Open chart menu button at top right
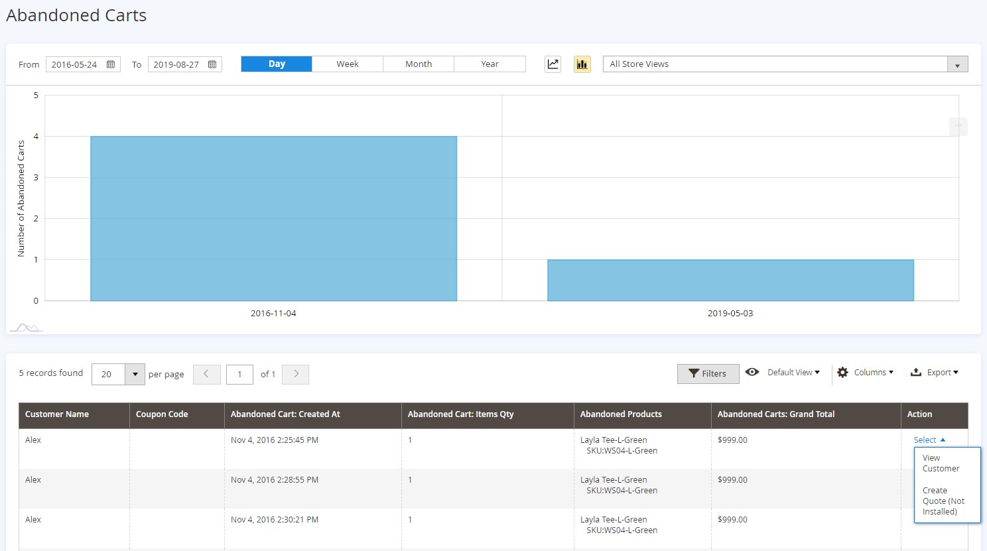 tap(958, 126)
